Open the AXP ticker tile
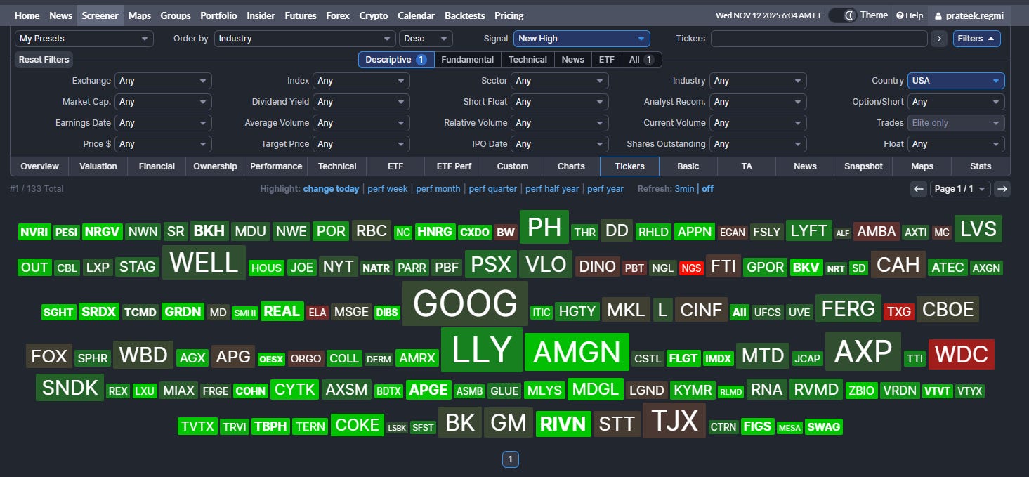This screenshot has height=477, width=1029. (863, 351)
